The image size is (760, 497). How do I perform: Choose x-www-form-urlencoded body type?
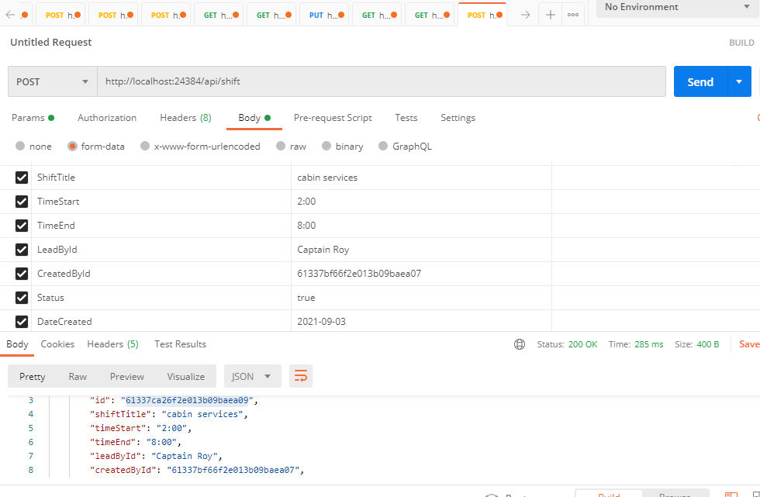pos(145,146)
